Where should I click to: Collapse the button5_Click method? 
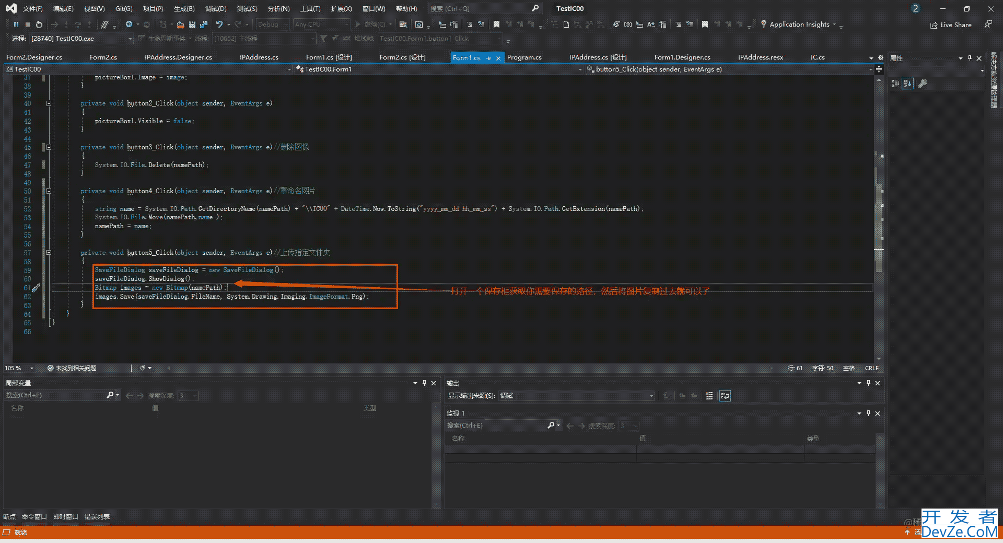click(x=49, y=253)
